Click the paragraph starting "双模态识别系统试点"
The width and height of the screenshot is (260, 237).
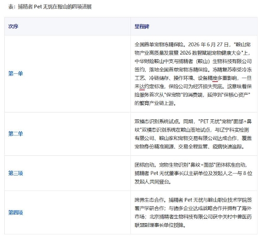coord(193,134)
